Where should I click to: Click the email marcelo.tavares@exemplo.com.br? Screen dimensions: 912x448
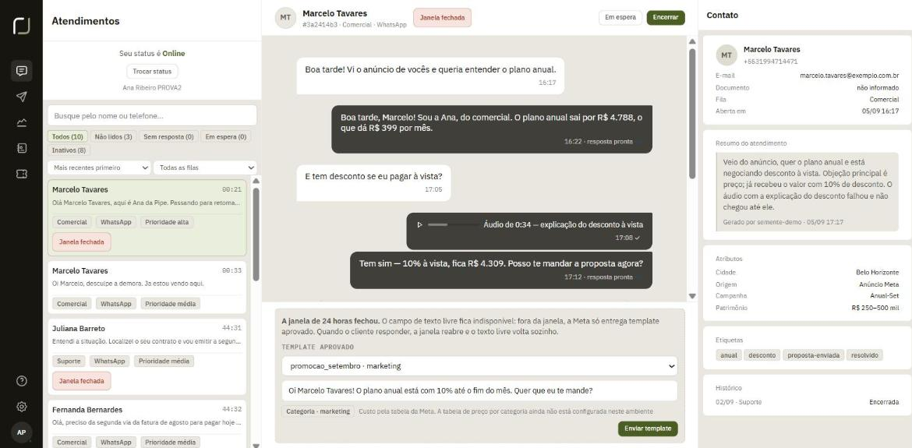point(849,76)
